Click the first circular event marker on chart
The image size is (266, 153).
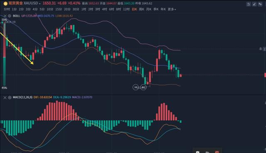(x=136, y=87)
